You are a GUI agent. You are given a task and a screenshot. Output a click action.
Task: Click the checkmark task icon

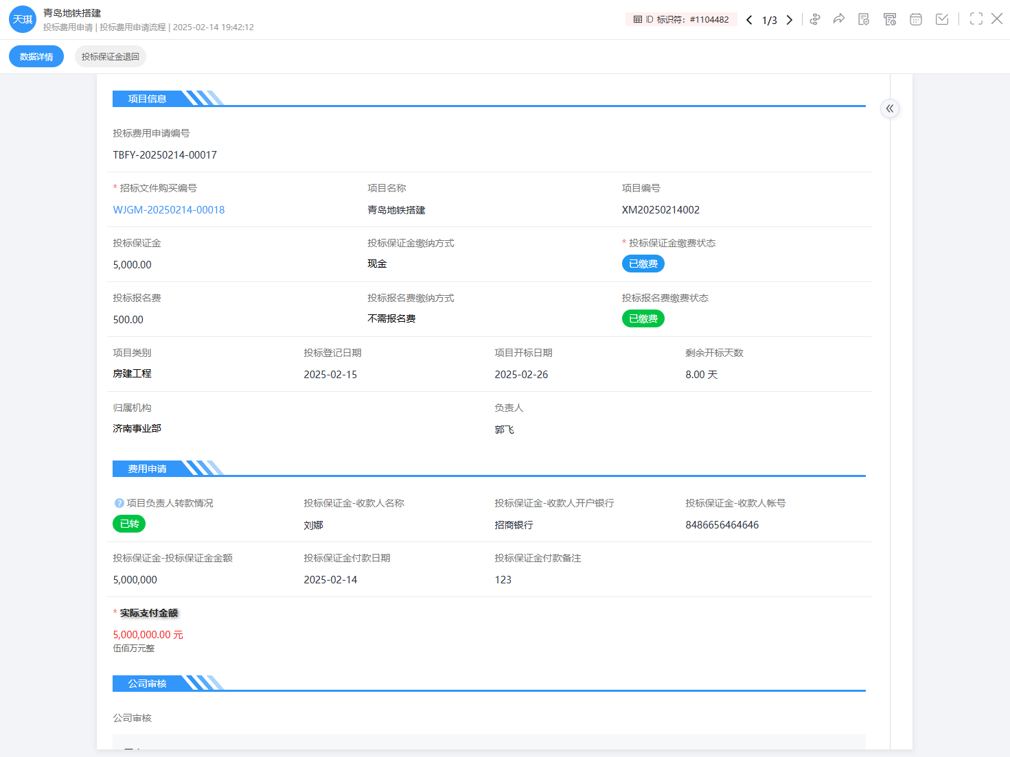pos(942,19)
